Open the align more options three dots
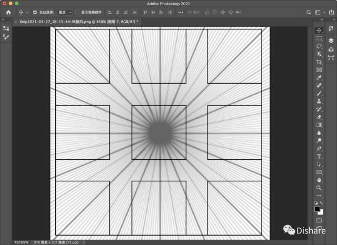The height and width of the screenshot is (245, 337). click(x=181, y=13)
